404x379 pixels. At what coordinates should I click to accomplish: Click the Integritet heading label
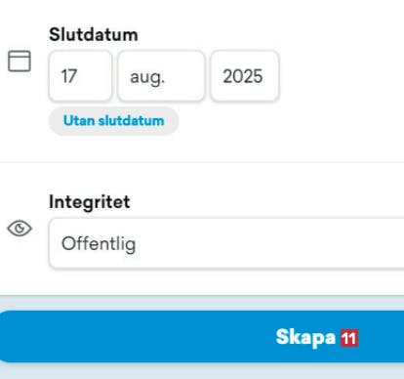(90, 202)
